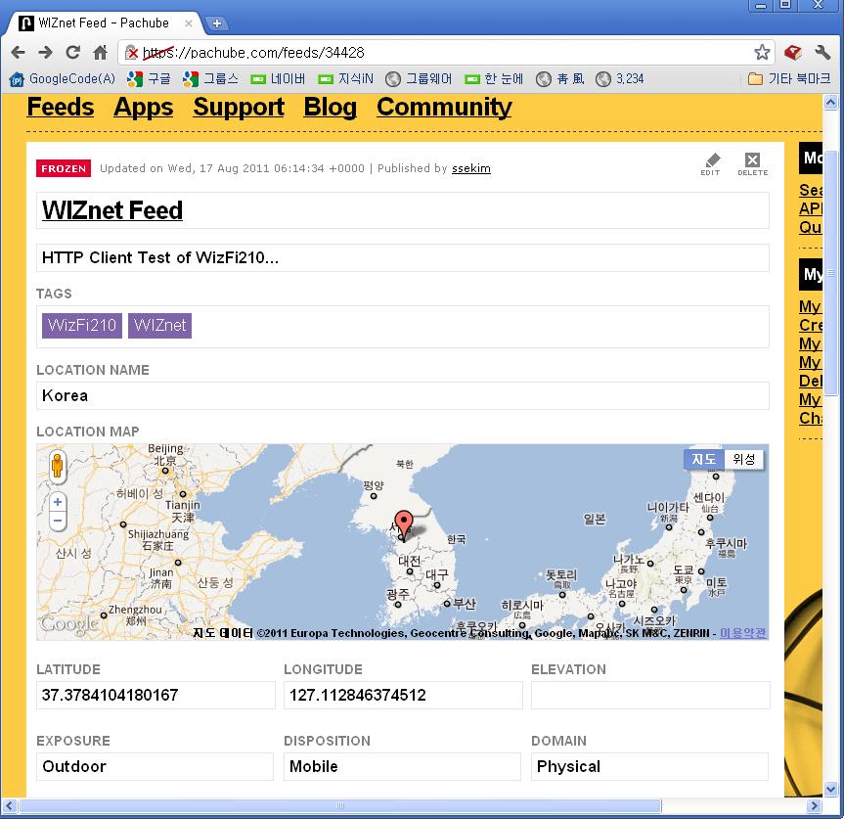Open the 3,234 bookmark
Viewport: 844px width, 819px height.
(620, 79)
